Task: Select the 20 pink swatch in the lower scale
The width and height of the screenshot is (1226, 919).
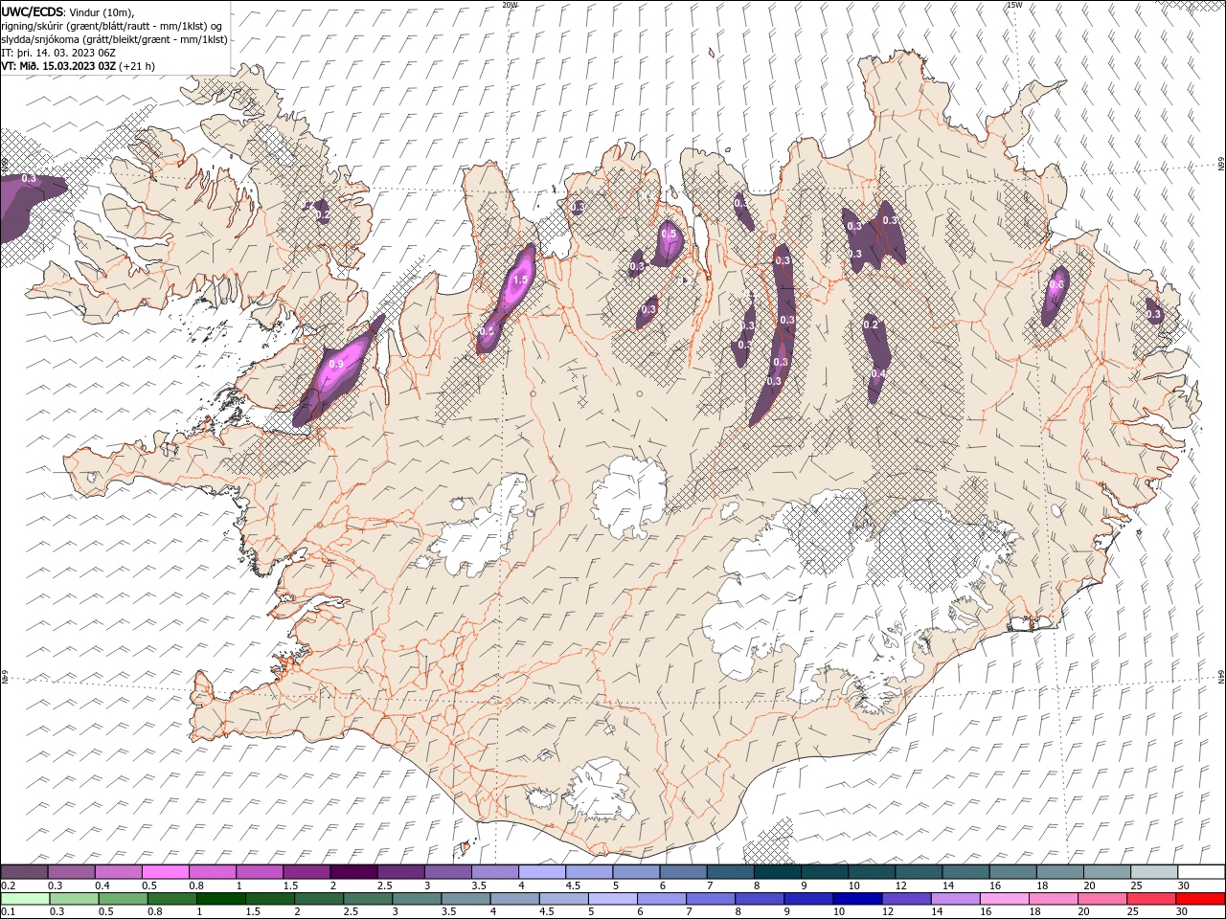Action: pyautogui.click(x=1101, y=899)
